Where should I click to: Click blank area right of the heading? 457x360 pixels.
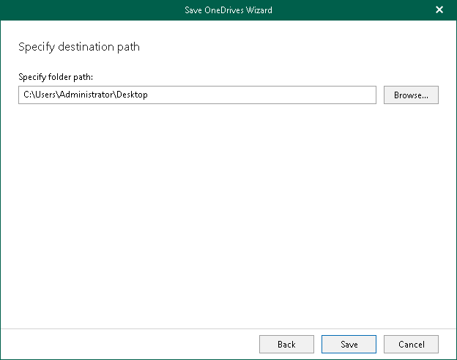click(x=293, y=47)
